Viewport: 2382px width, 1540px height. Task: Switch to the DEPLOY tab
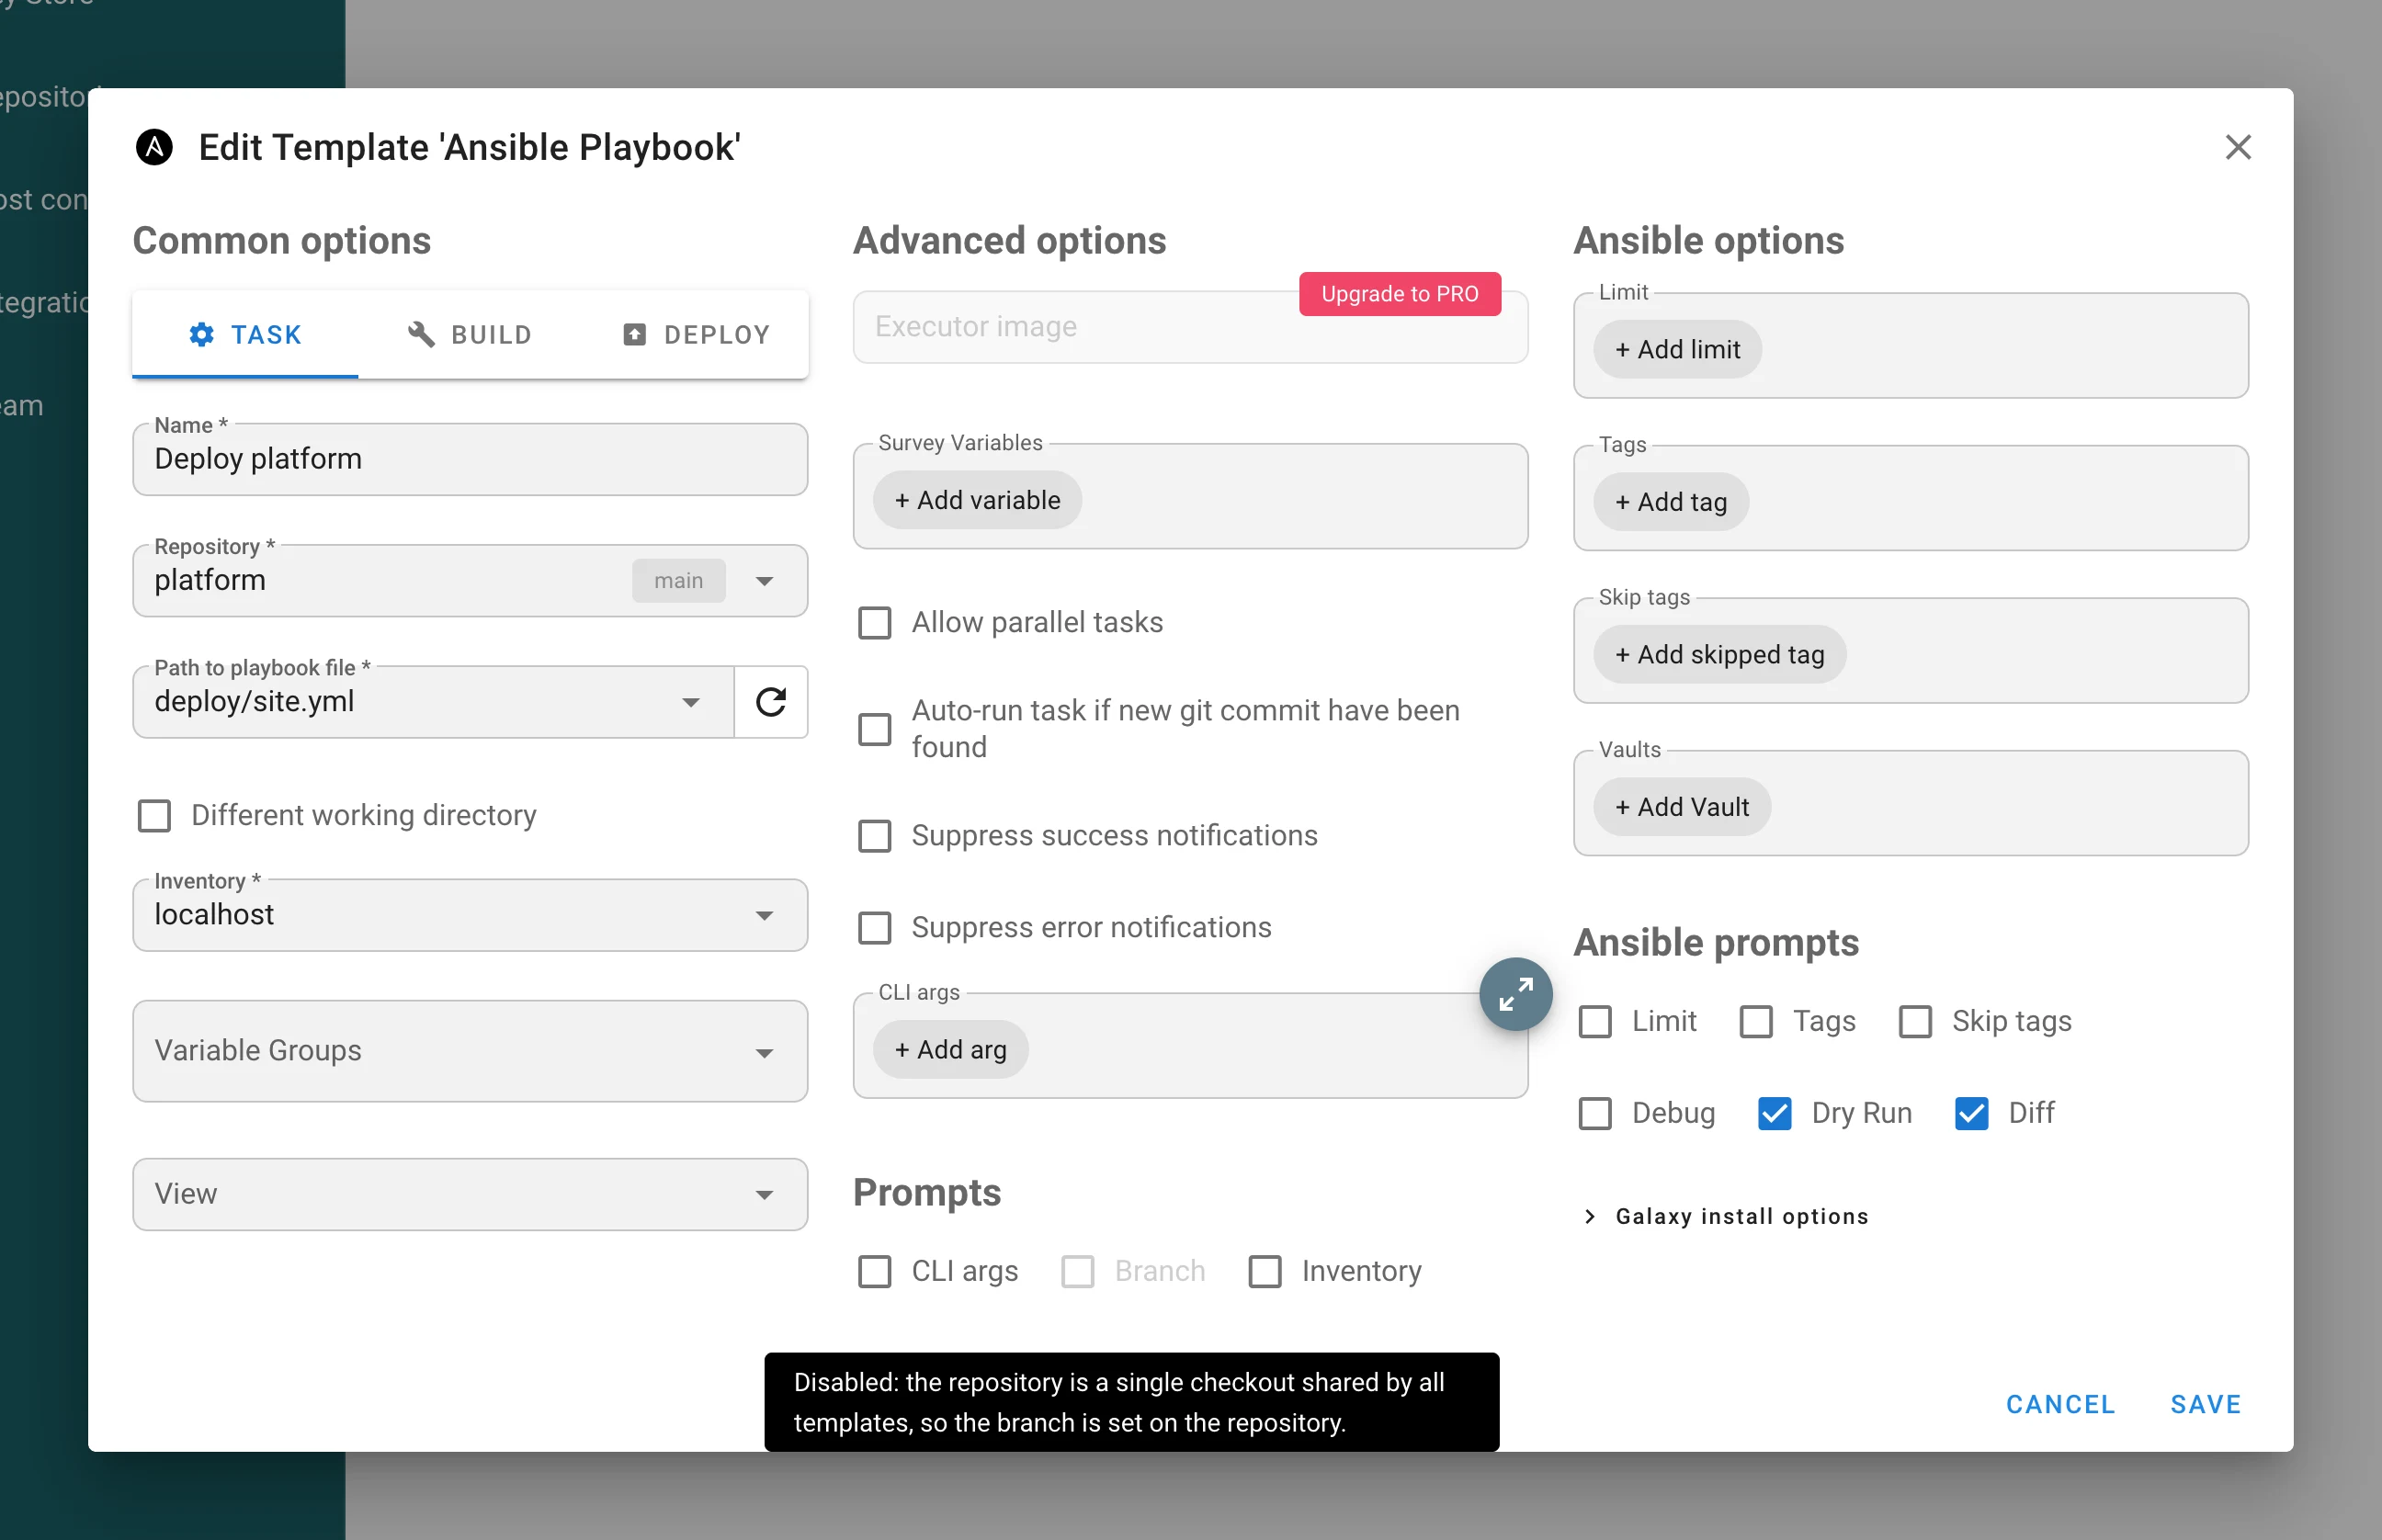click(x=695, y=334)
